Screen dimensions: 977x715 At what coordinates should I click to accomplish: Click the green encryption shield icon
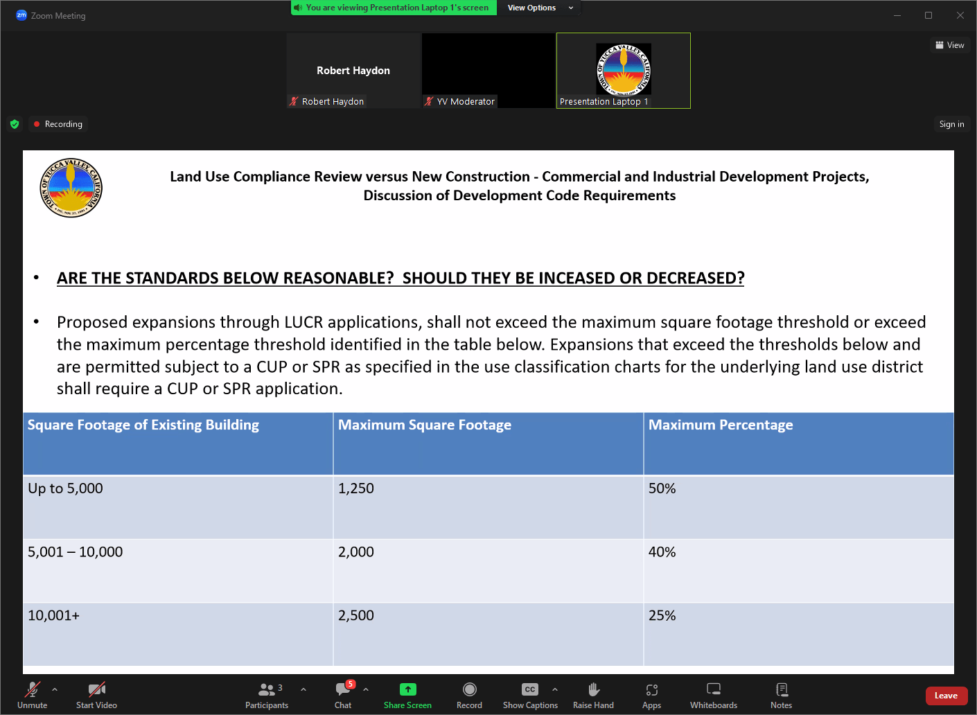click(15, 124)
